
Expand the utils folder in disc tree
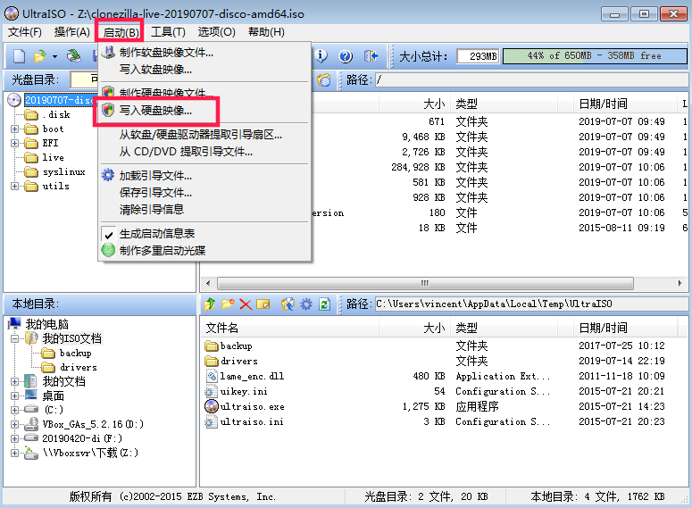(14, 186)
